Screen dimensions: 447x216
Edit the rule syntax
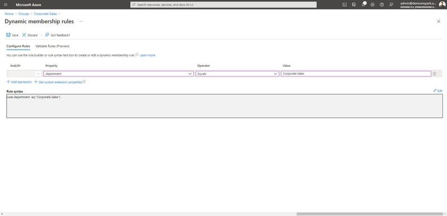tap(438, 90)
